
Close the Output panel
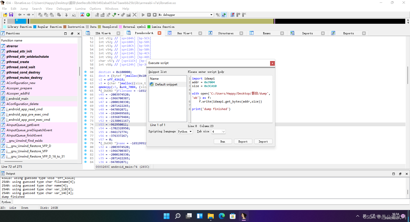point(406,174)
